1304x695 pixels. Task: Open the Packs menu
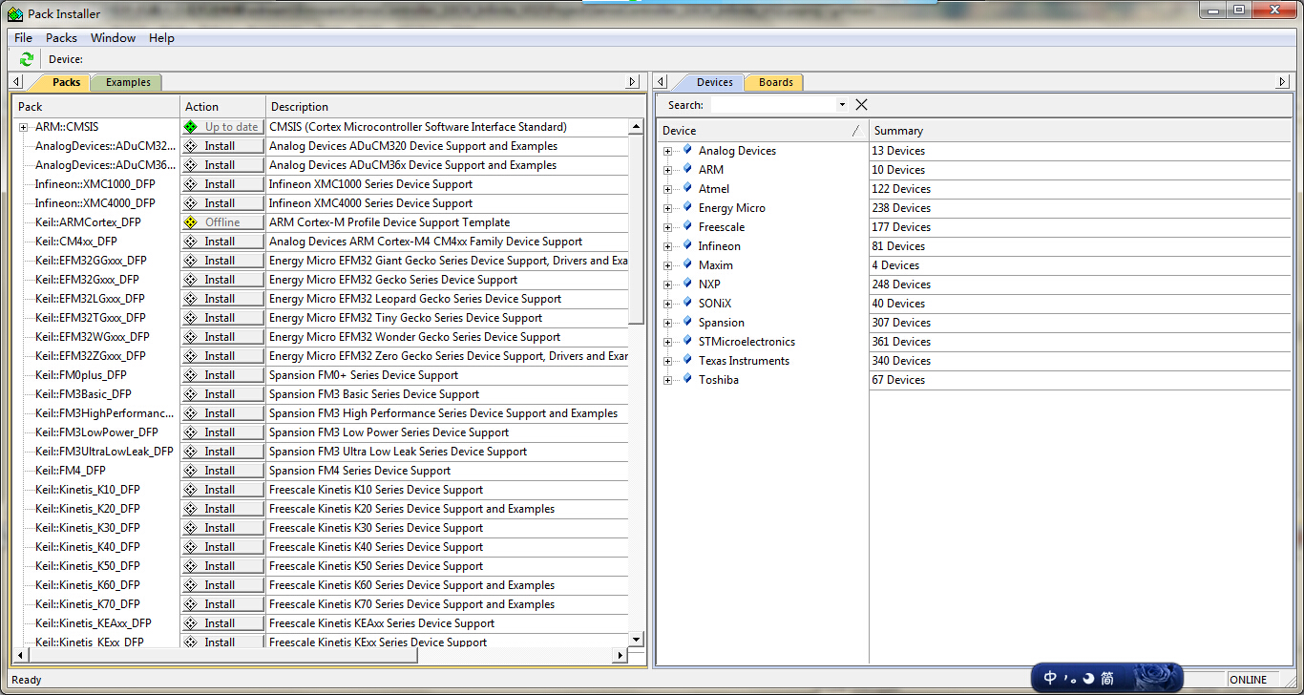coord(61,38)
